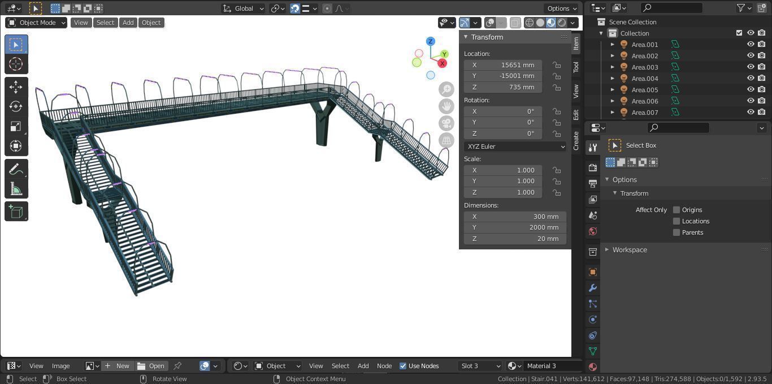Click the outliner filter funnel icon
The image size is (772, 384).
[741, 8]
